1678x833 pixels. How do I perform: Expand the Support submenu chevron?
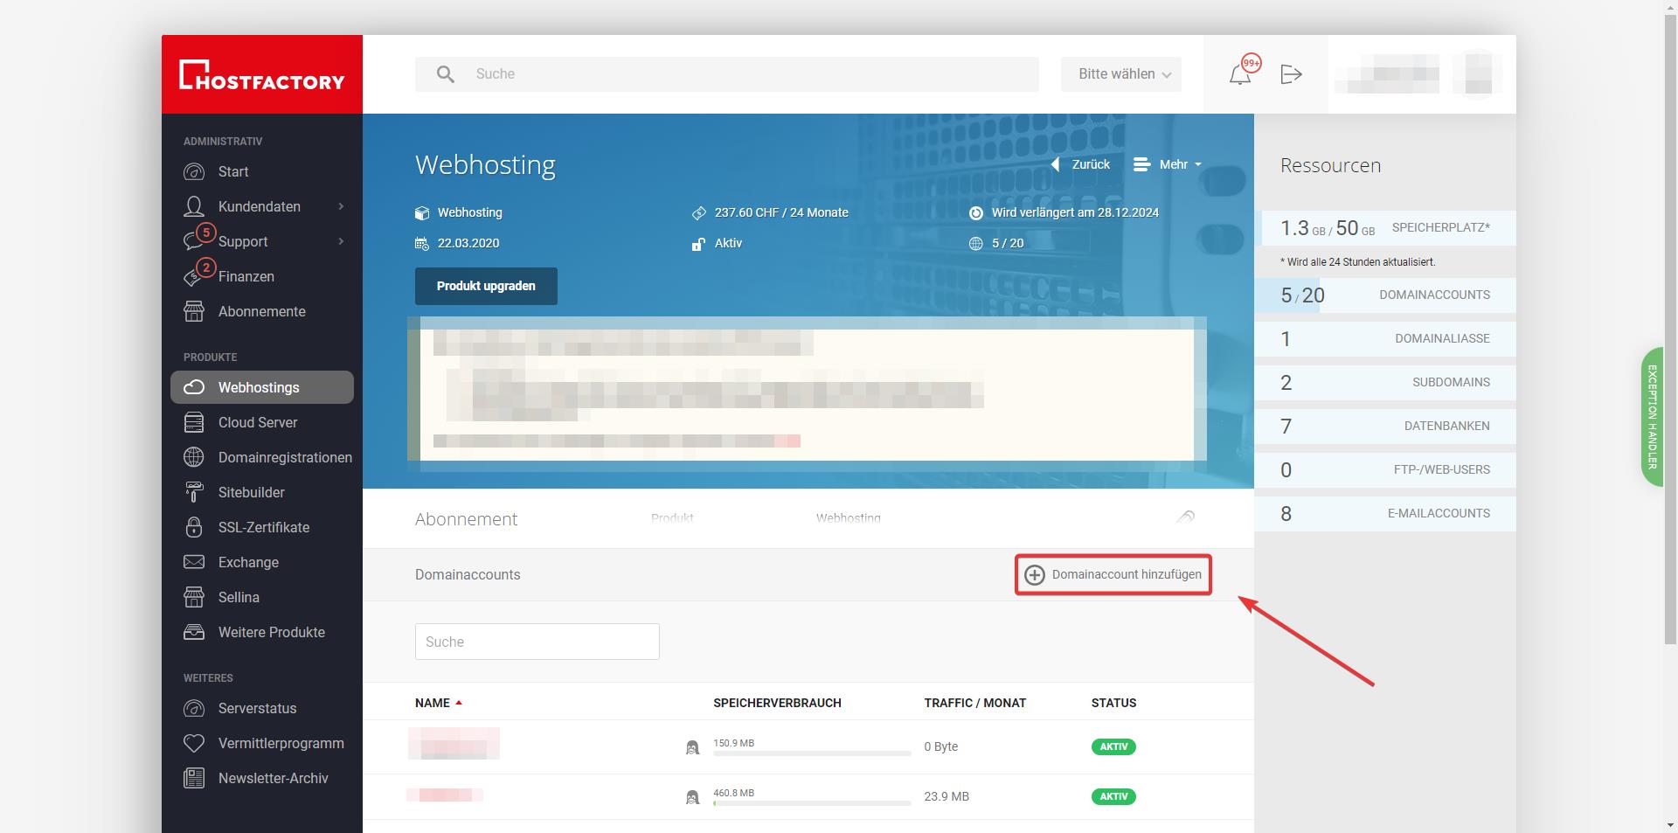(x=341, y=241)
